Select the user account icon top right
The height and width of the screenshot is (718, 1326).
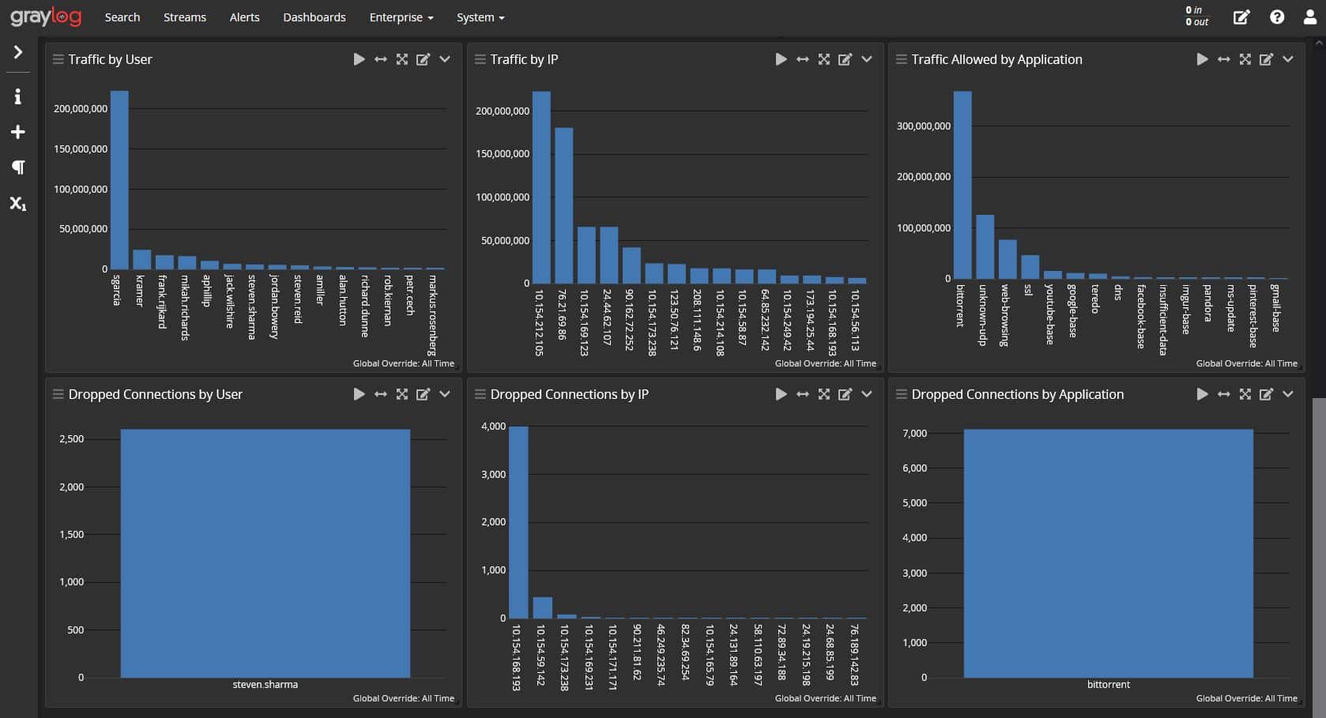click(1310, 17)
